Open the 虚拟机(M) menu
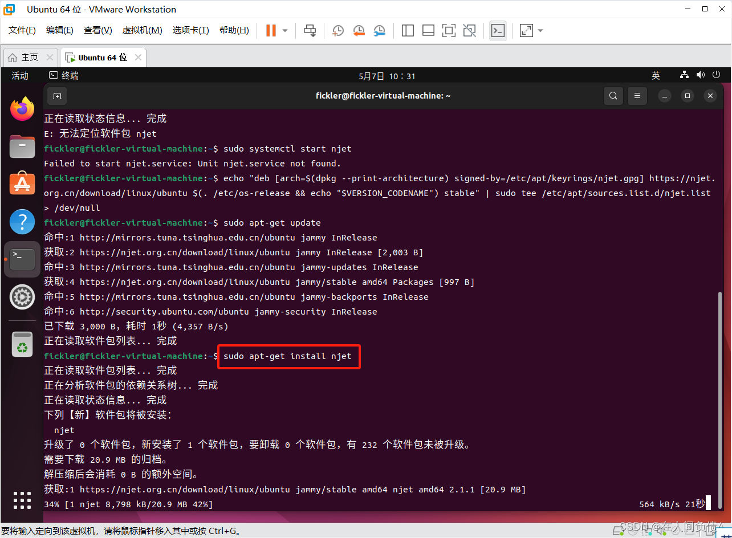This screenshot has width=732, height=538. point(142,30)
